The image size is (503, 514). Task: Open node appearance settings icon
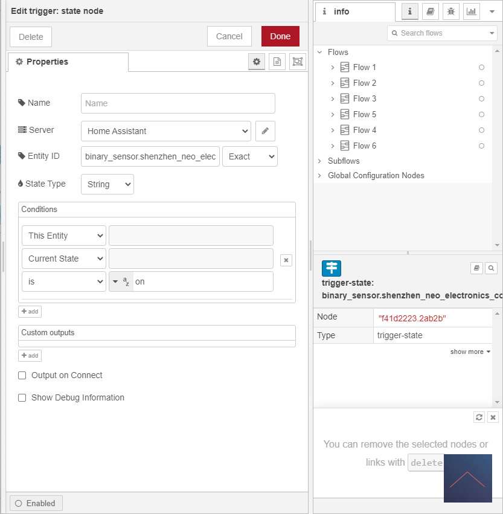(x=297, y=62)
